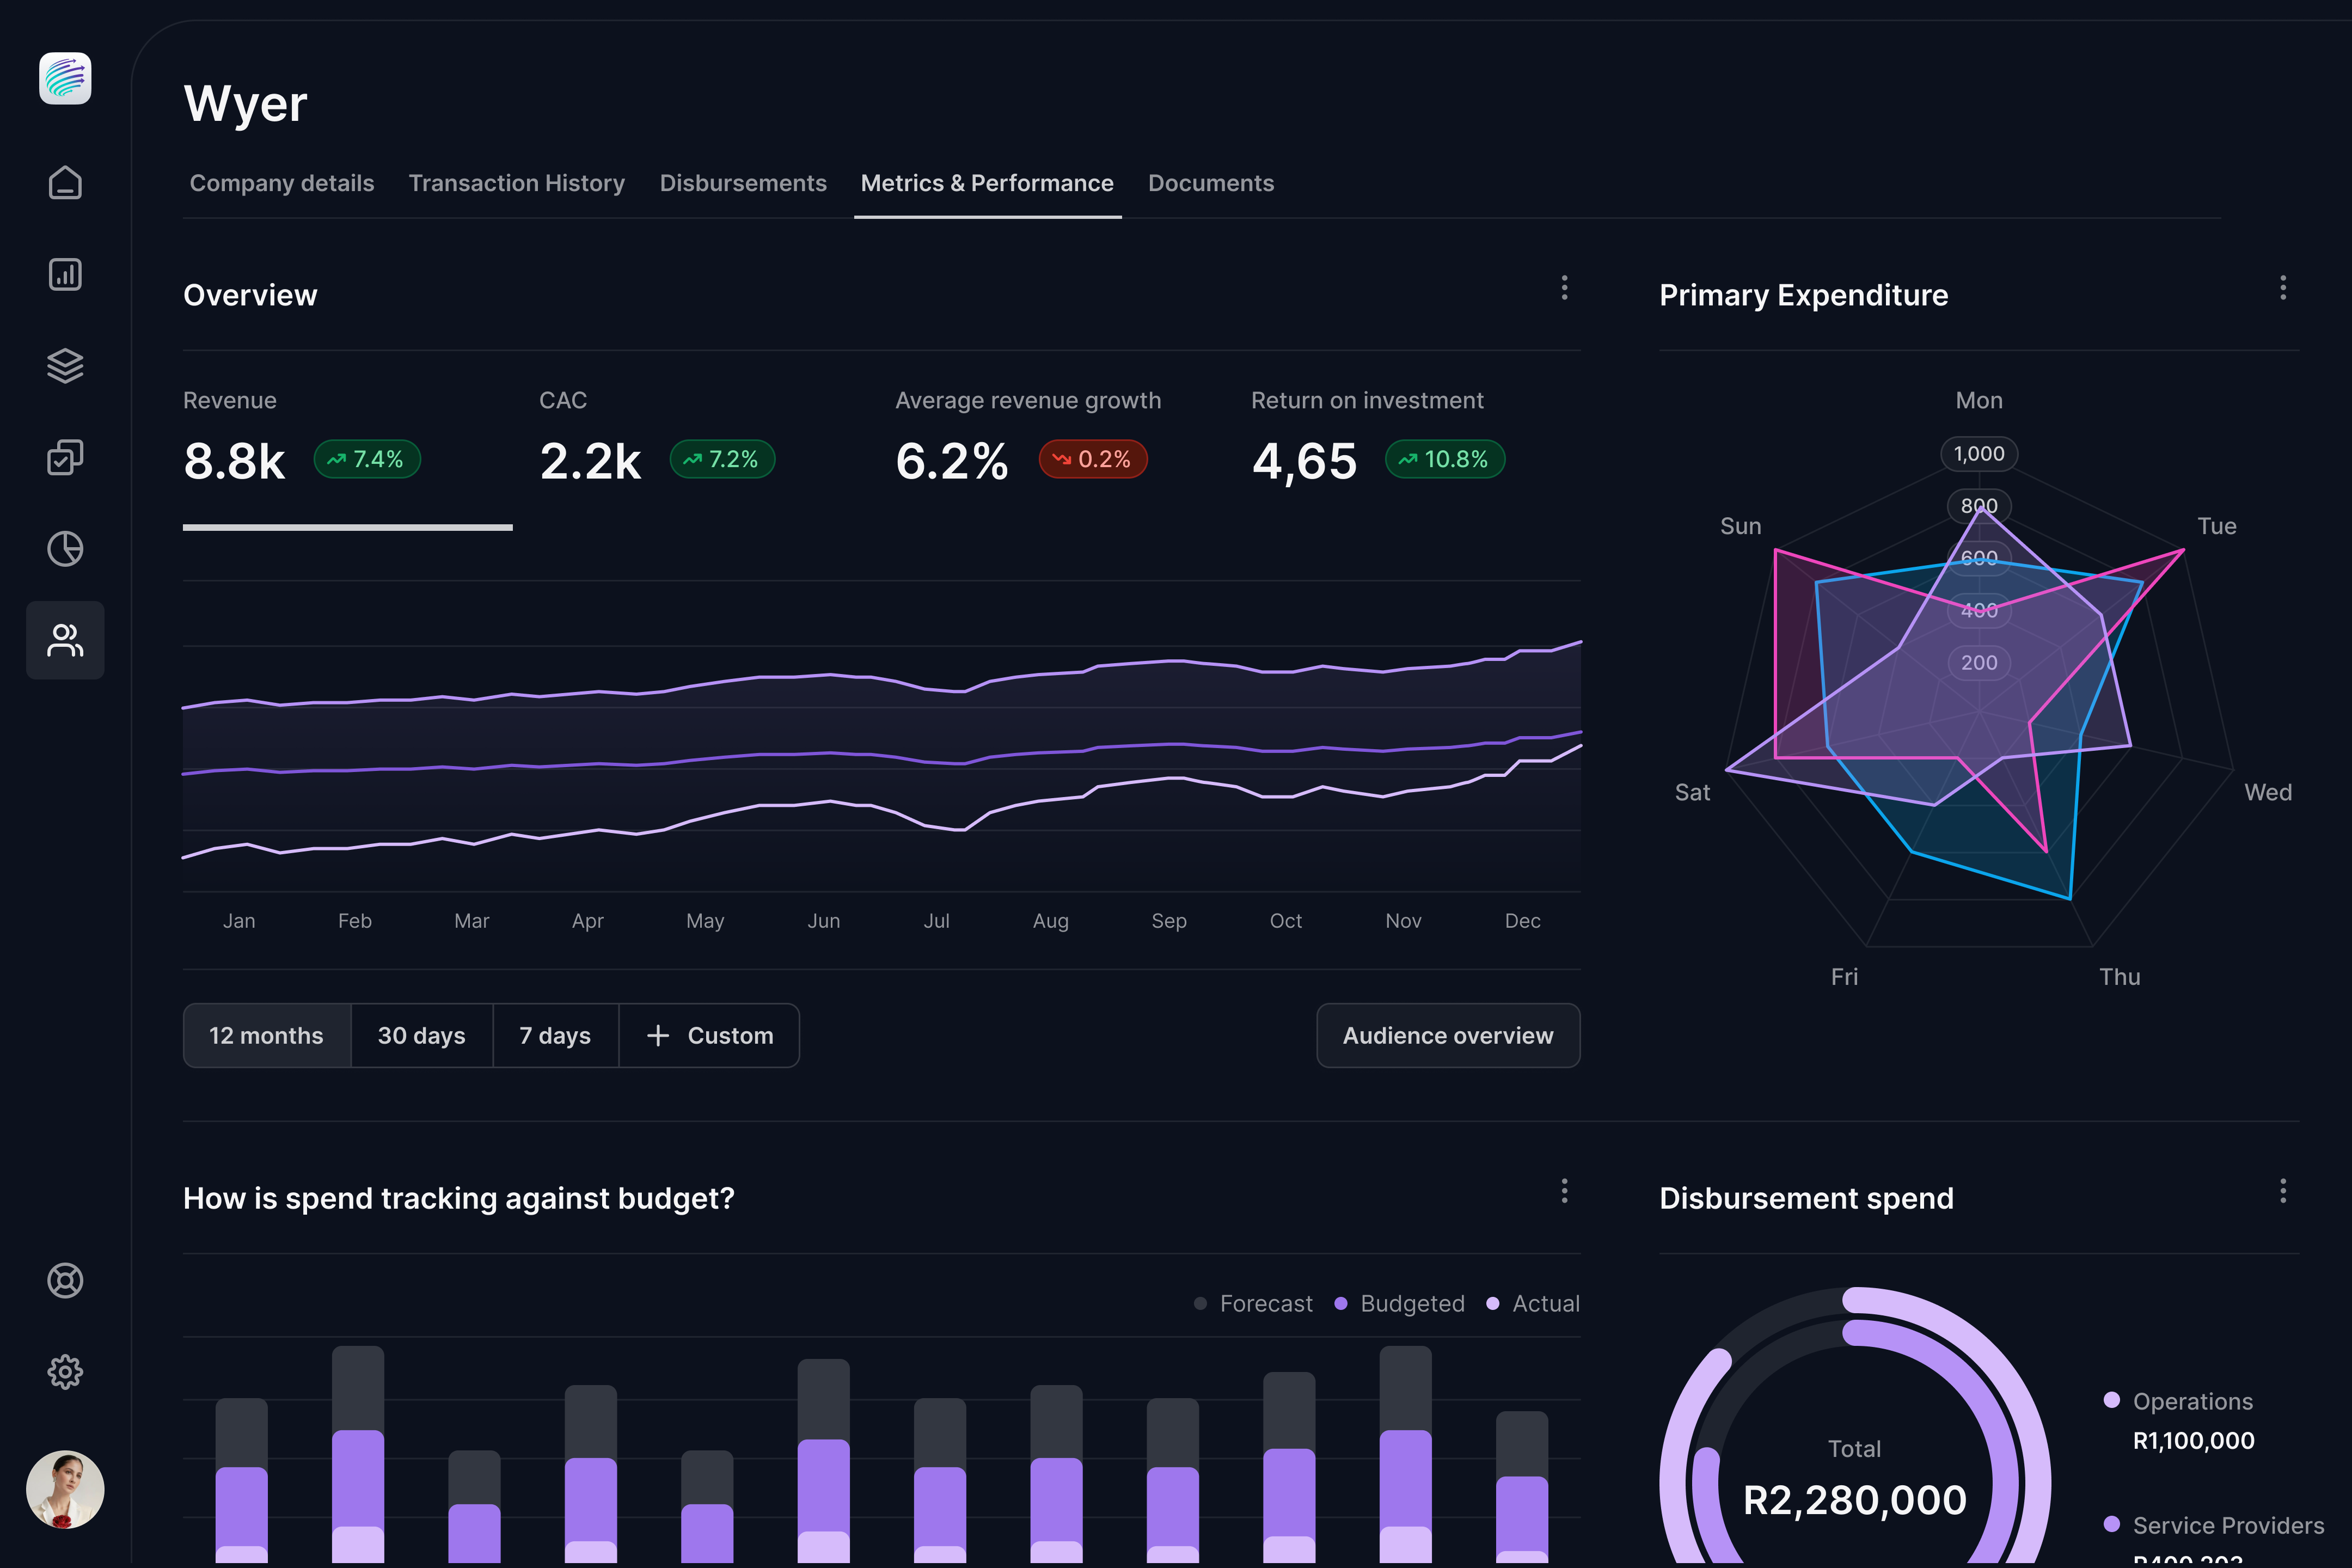Open the settings gear sidebar icon
This screenshot has height=1568, width=2352.
pos(65,1372)
